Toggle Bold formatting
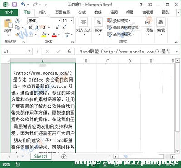Image resolution: width=181 pixels, height=168 pixels. coord(31,28)
